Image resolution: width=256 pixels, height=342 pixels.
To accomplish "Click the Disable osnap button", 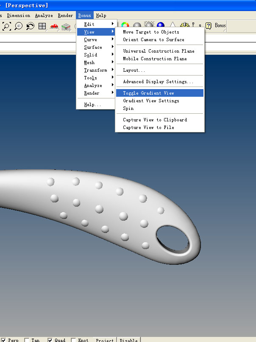I will [x=128, y=340].
